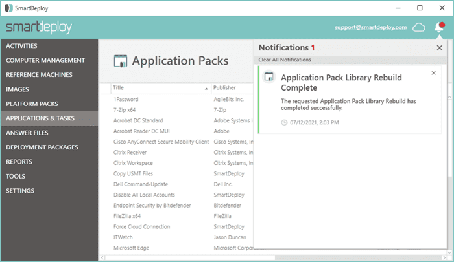
Task: Click the horizontal scrollbar left arrow
Action: [x=102, y=257]
